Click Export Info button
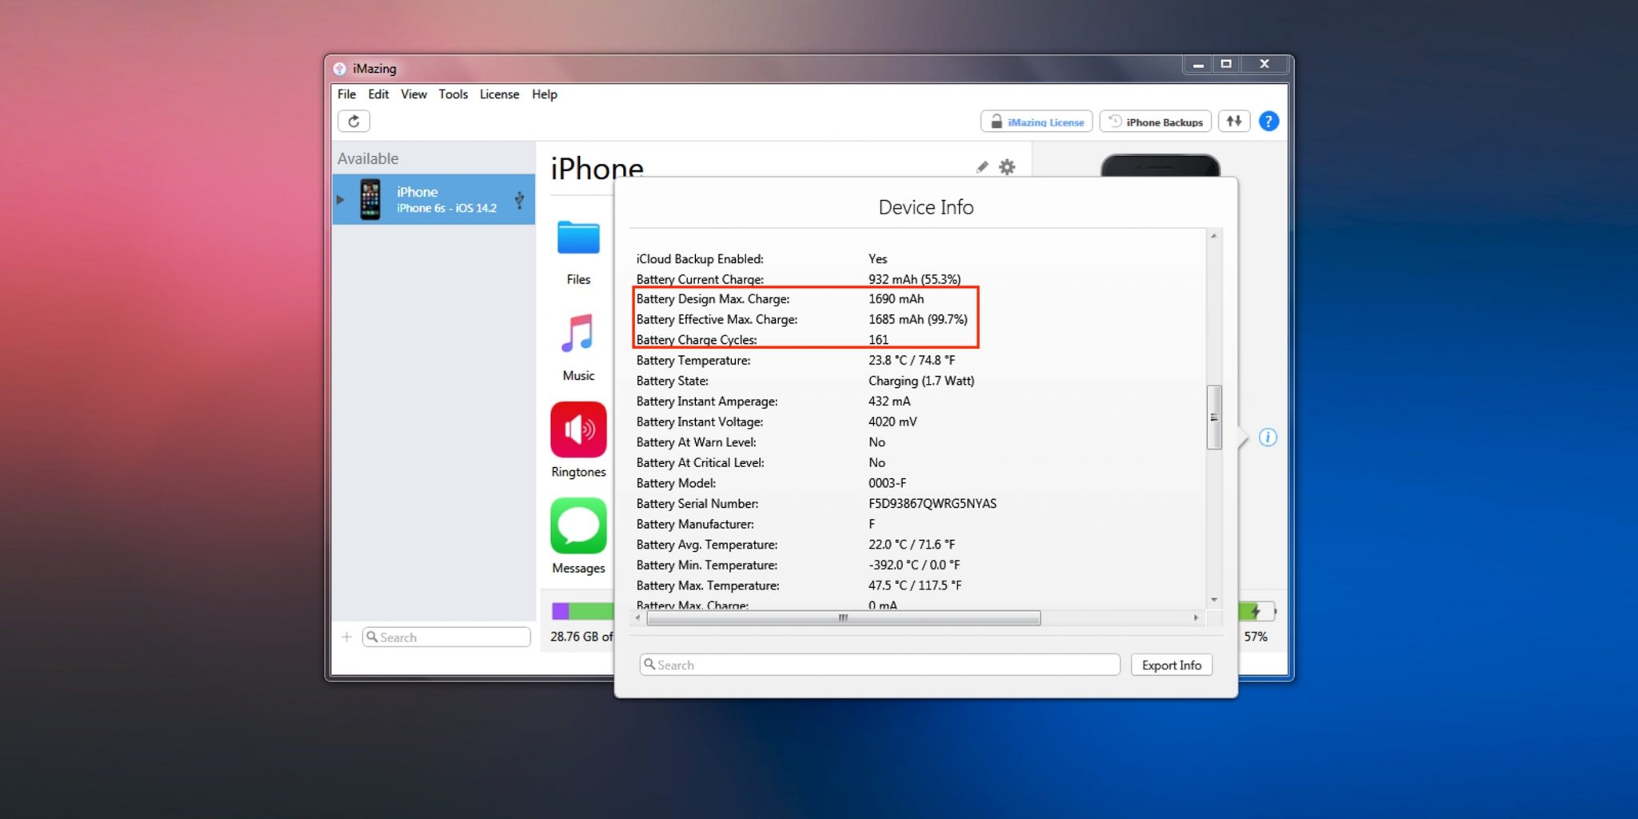This screenshot has height=819, width=1638. click(1172, 665)
